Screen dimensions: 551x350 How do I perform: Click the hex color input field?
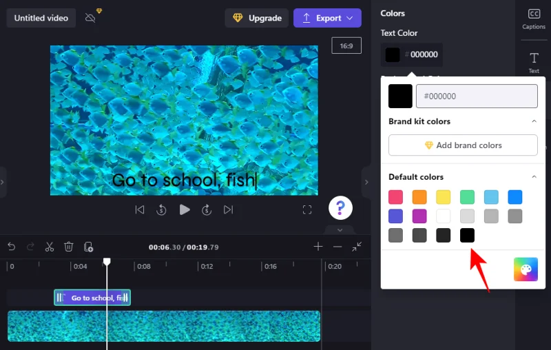point(477,96)
